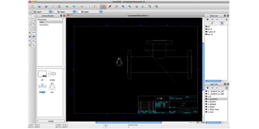Click the drawing vertical scrollbar
The height and width of the screenshot is (129, 259).
tap(203, 66)
